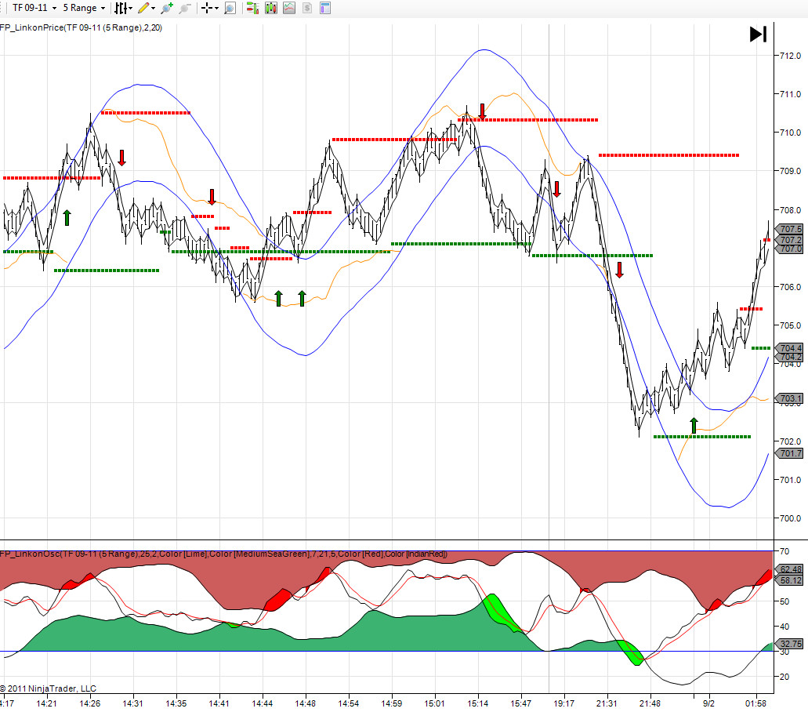Open the candlestick data series icon
The width and height of the screenshot is (808, 712).
(x=271, y=8)
